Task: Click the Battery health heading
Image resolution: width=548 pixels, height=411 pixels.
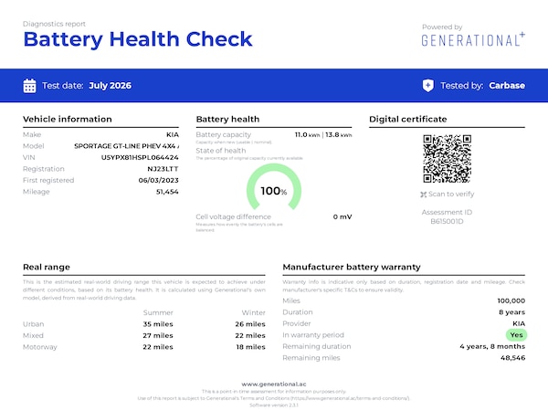Action: 227,119
